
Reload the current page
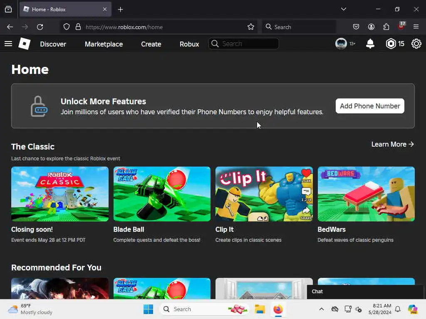[x=40, y=27]
